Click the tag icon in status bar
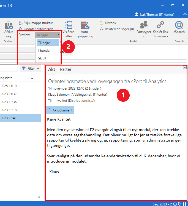The height and width of the screenshot is (206, 188). pyautogui.click(x=179, y=204)
